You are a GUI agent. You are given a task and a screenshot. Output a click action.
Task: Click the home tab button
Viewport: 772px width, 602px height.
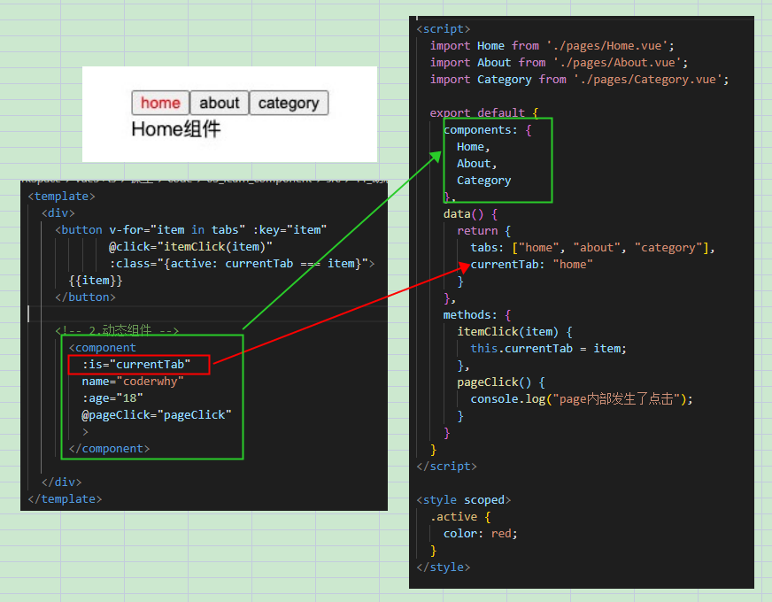coord(160,103)
